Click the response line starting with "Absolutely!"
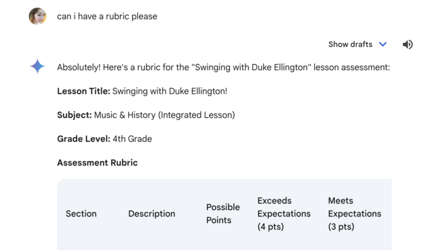The width and height of the screenshot is (435, 250). click(223, 67)
